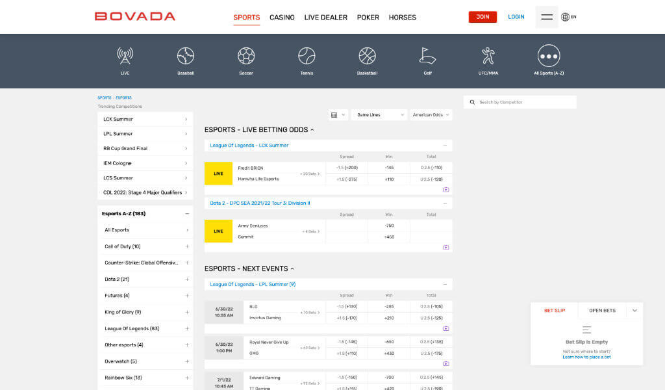Image resolution: width=665 pixels, height=390 pixels.
Task: Open stream icon for BLG vs Invictus match
Action: (445, 328)
